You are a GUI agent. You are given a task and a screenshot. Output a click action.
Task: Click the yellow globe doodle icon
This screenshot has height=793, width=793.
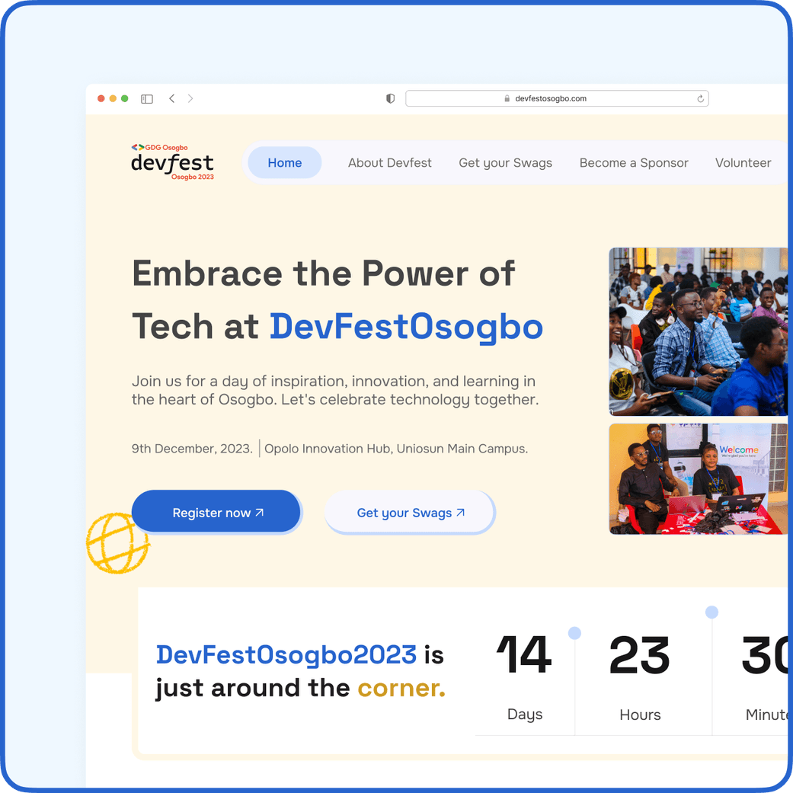pyautogui.click(x=117, y=543)
